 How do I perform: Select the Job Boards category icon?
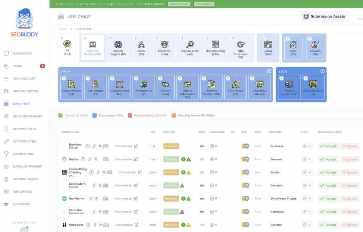(96, 84)
